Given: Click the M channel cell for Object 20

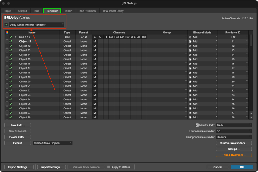Looking at the screenshot, I should click(95, 82).
